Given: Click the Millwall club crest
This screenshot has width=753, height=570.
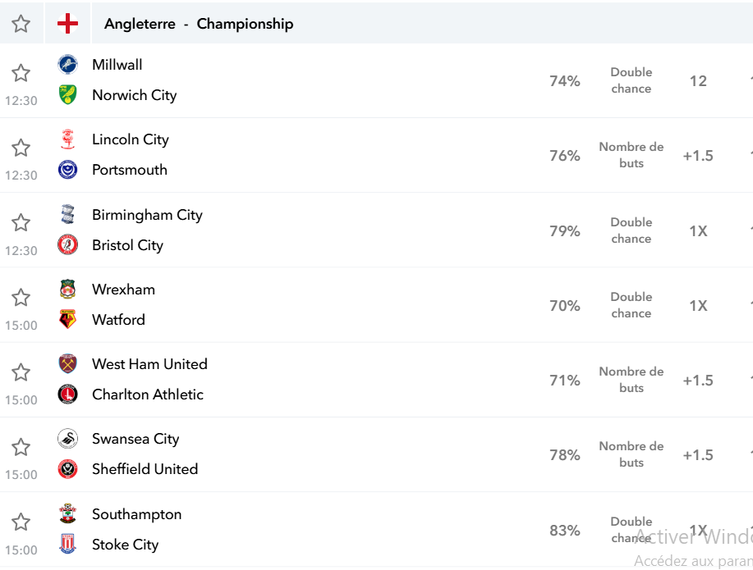Looking at the screenshot, I should click(67, 64).
